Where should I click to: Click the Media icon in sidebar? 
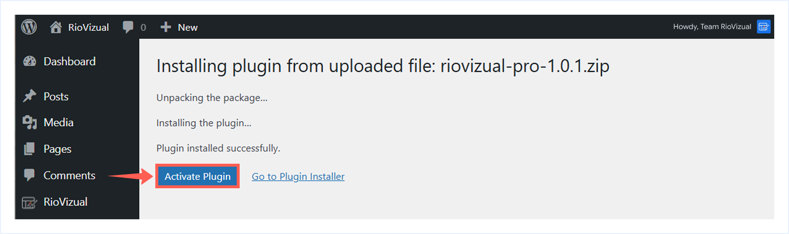30,122
